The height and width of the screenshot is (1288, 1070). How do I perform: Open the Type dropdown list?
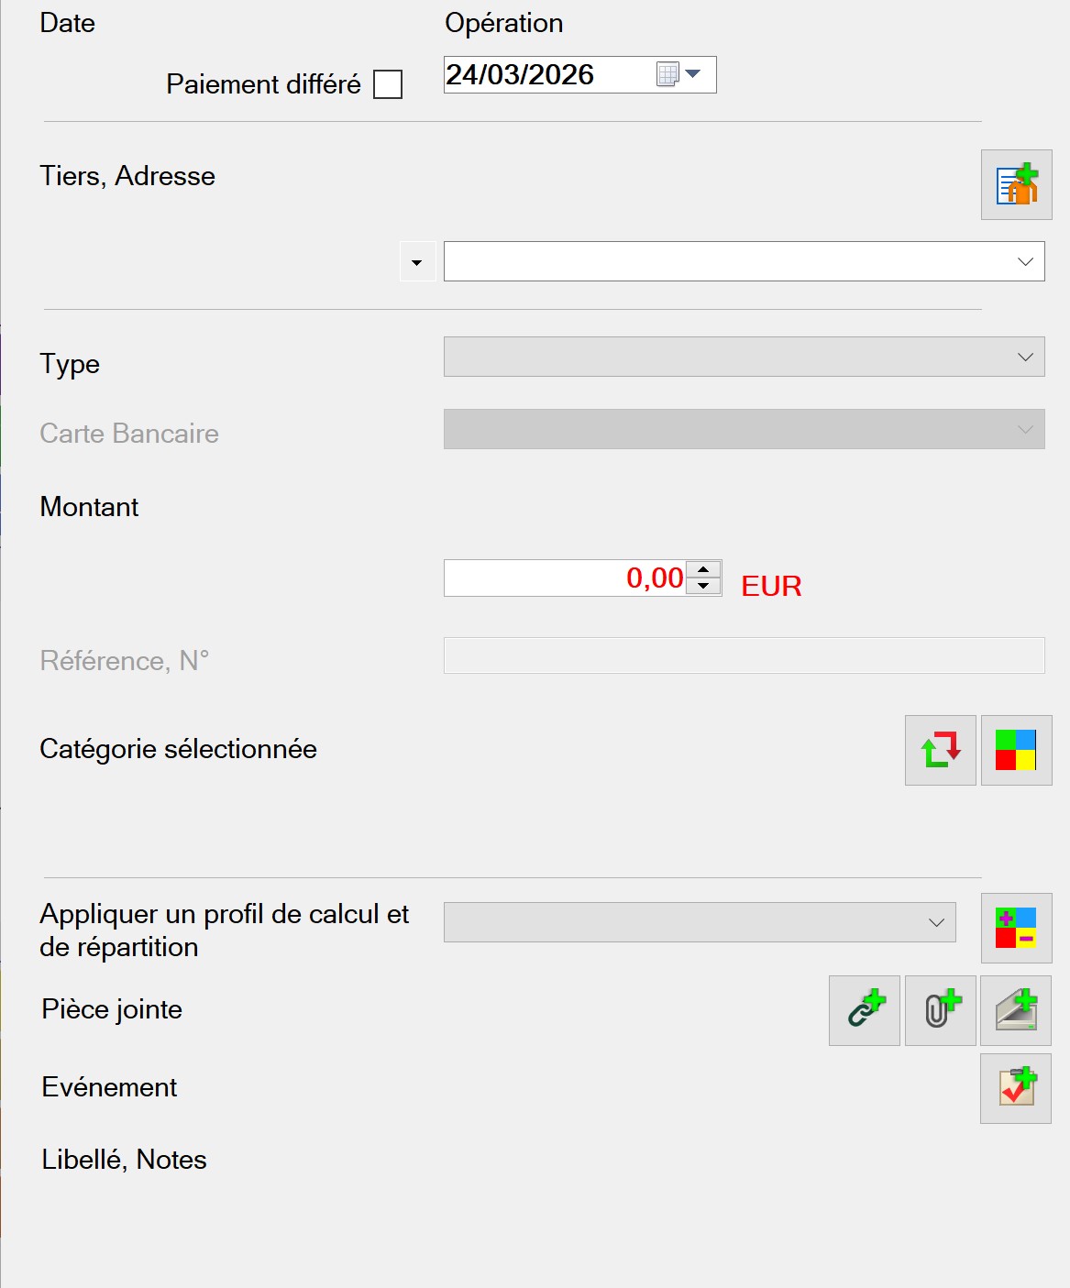(1025, 357)
